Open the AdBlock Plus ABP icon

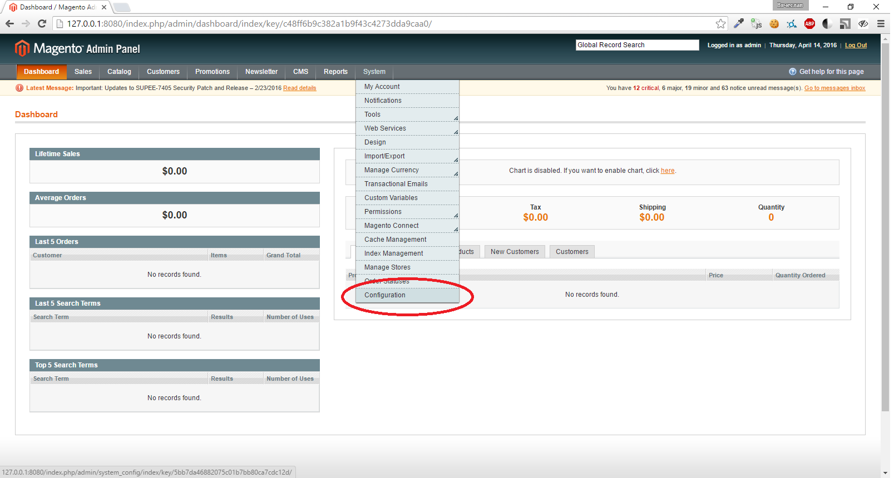point(809,23)
